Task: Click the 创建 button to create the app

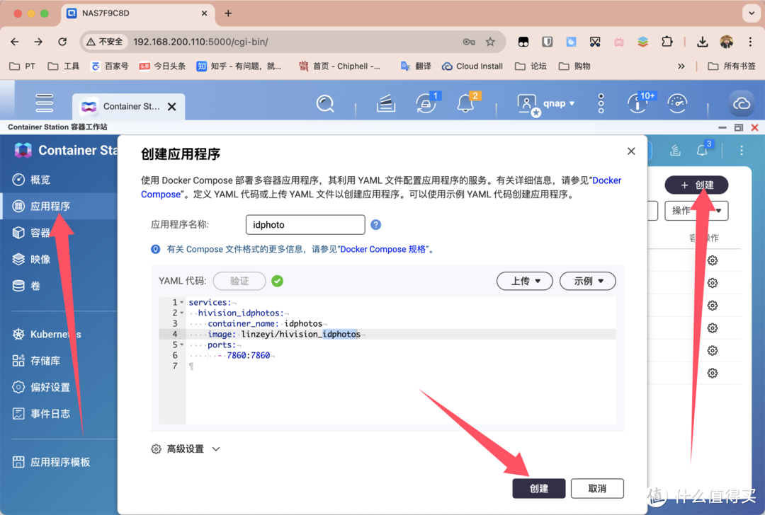Action: point(539,488)
